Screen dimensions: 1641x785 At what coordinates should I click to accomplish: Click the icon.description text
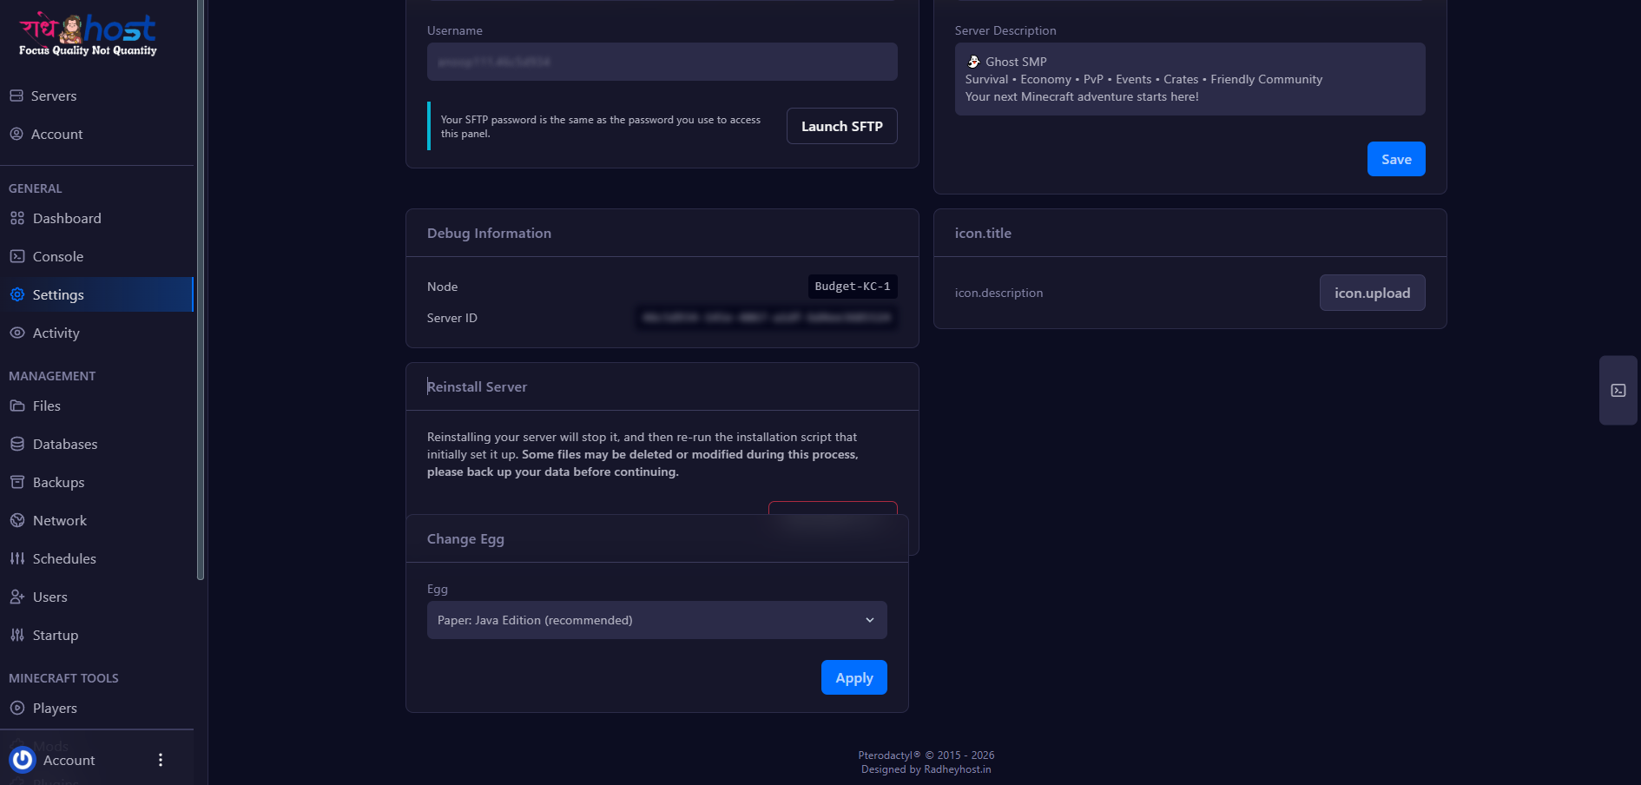tap(998, 293)
